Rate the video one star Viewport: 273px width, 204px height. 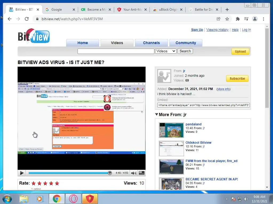34,183
